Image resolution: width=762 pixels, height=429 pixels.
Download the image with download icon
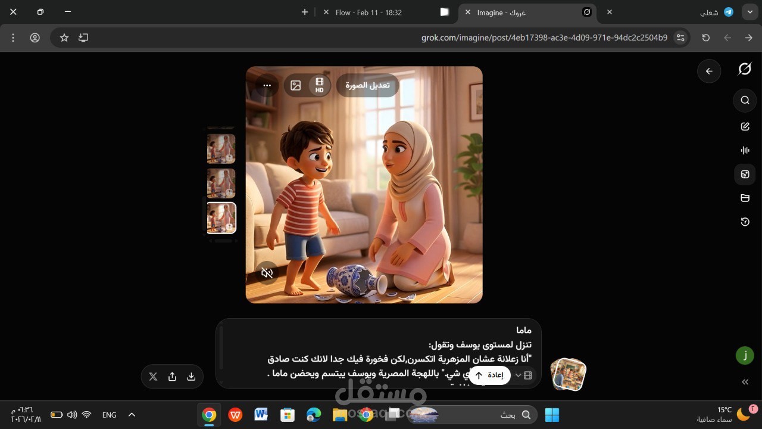(191, 377)
